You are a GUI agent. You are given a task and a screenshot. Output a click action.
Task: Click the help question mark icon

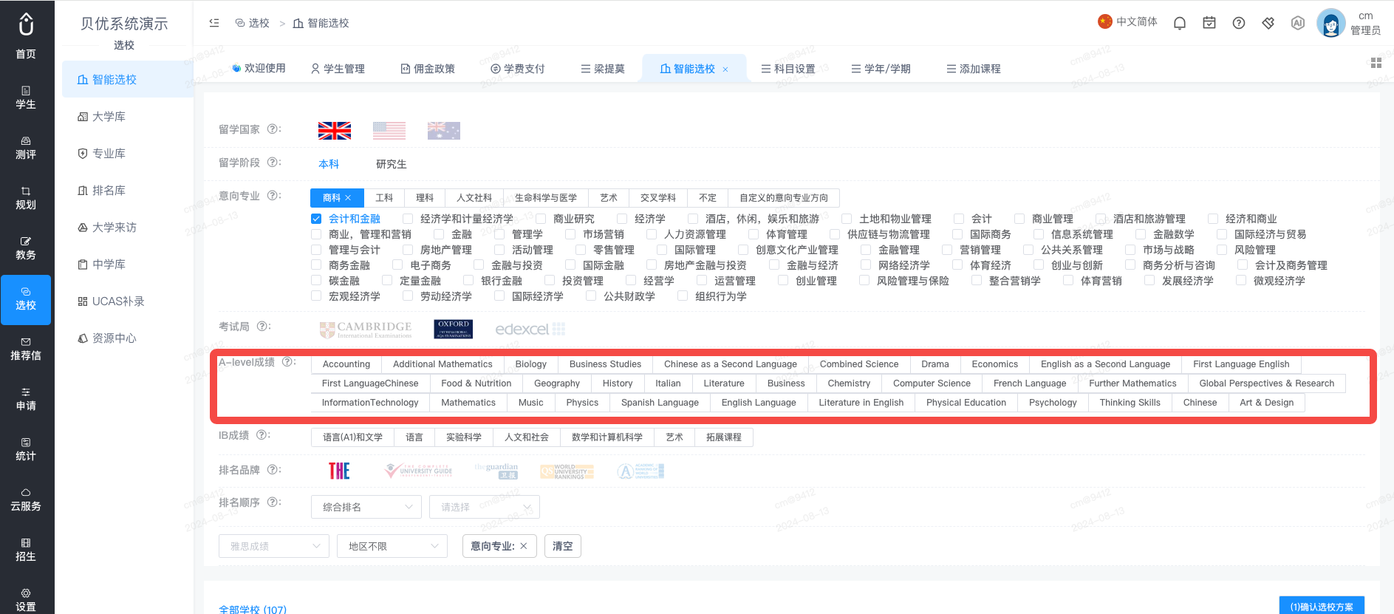[1239, 23]
